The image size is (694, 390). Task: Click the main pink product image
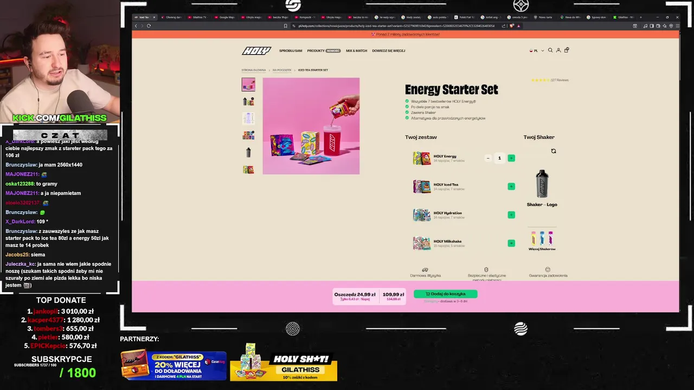pos(311,126)
